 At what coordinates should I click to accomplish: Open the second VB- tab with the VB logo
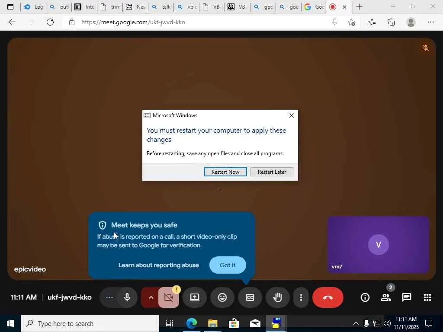point(238,7)
